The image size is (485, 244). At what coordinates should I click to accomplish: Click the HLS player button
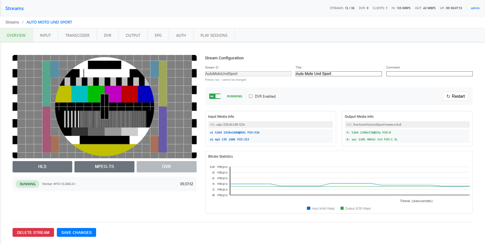pyautogui.click(x=42, y=166)
